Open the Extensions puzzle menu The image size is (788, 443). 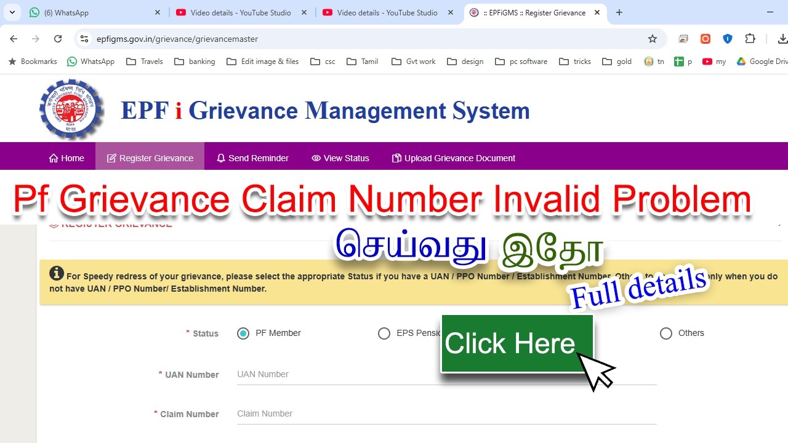tap(750, 39)
